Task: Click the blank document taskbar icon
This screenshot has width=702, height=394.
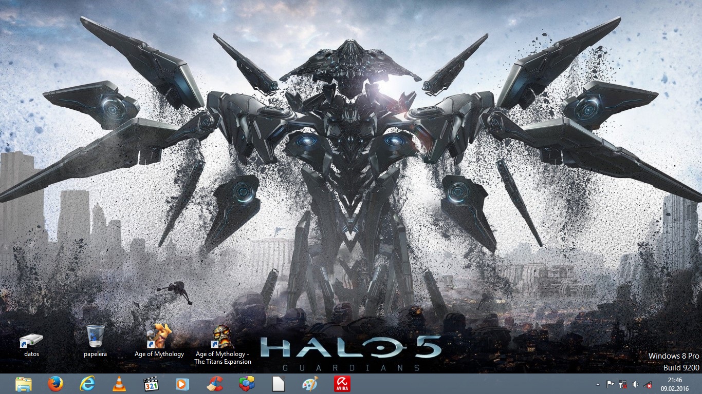Action: coord(278,384)
